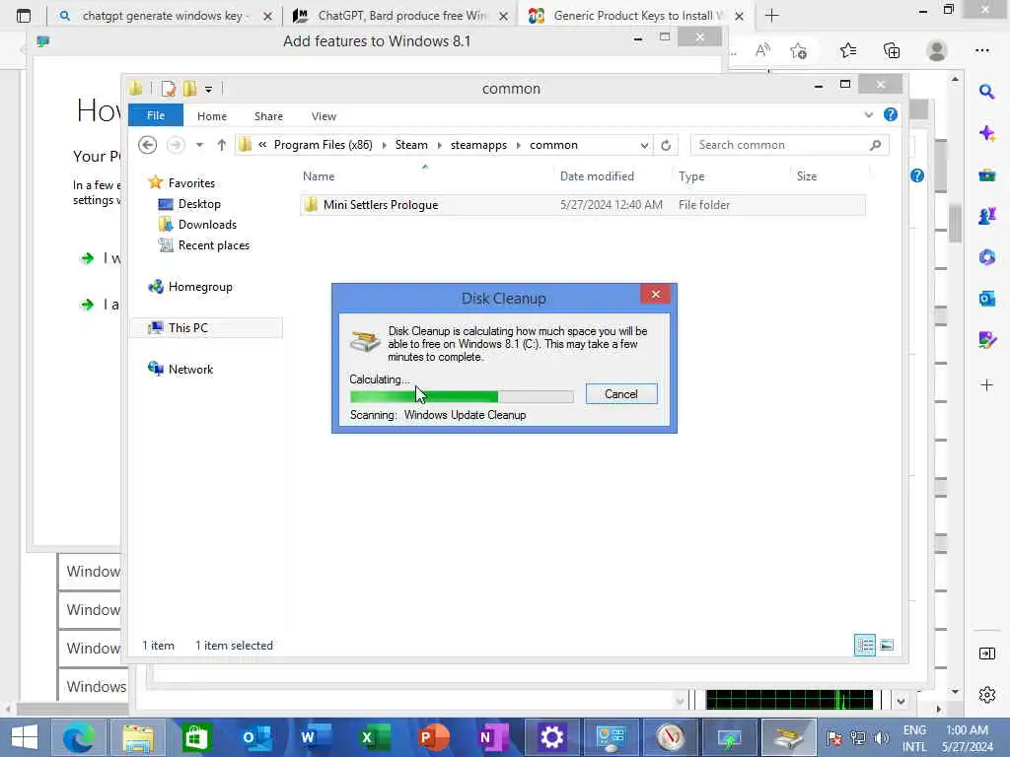Screen dimensions: 1010x757
Task: Click Explorer Back arrow button
Action: (x=148, y=146)
